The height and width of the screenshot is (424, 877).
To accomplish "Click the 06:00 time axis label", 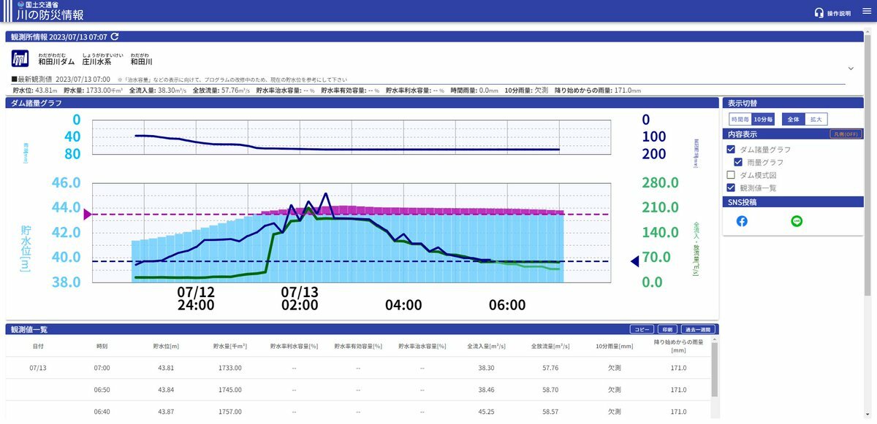I will [507, 305].
